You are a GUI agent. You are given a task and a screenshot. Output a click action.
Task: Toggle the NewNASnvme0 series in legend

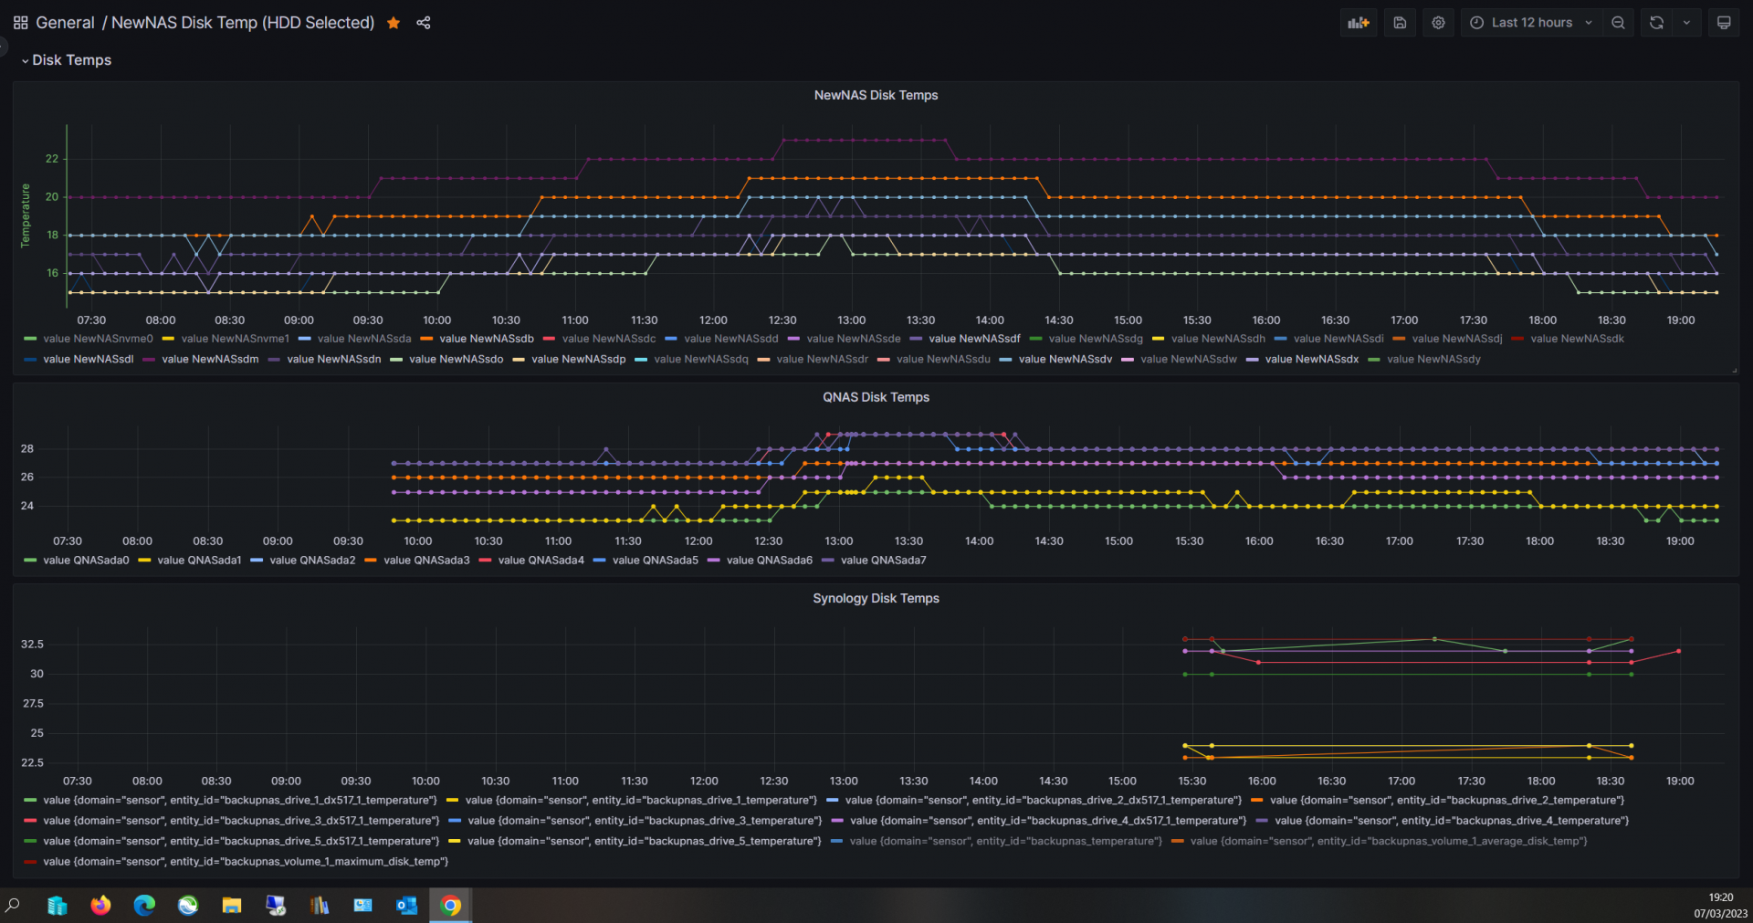pyautogui.click(x=98, y=339)
